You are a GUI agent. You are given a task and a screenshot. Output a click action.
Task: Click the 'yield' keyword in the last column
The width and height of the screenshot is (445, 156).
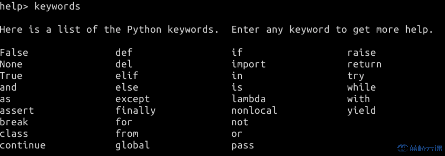coord(362,111)
